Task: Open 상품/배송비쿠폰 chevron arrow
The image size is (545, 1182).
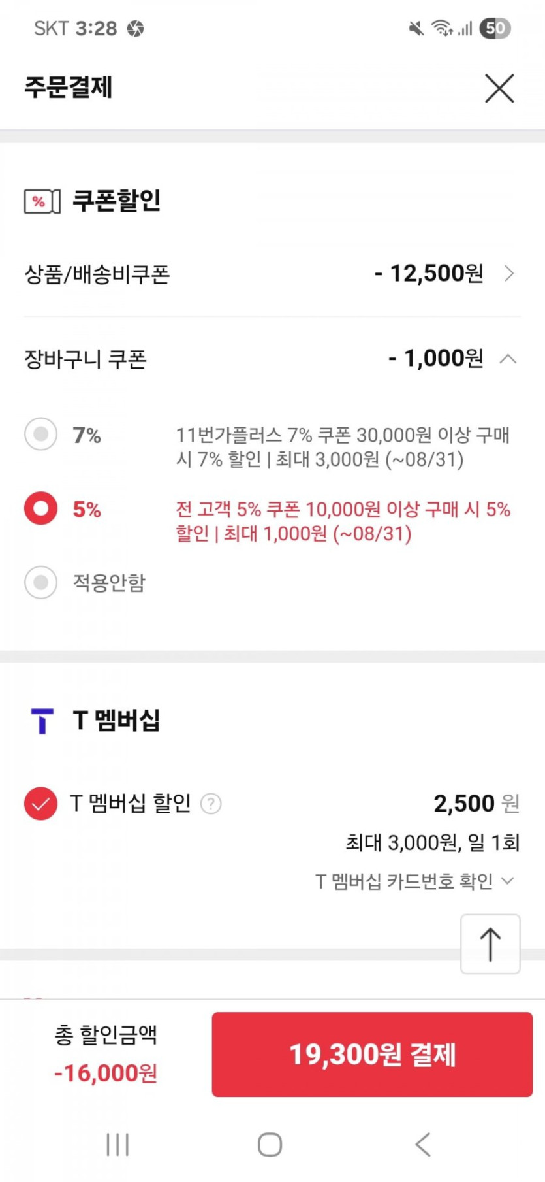Action: [510, 274]
